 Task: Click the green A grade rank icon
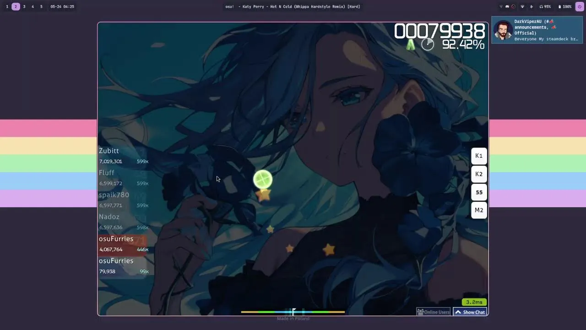tap(411, 44)
